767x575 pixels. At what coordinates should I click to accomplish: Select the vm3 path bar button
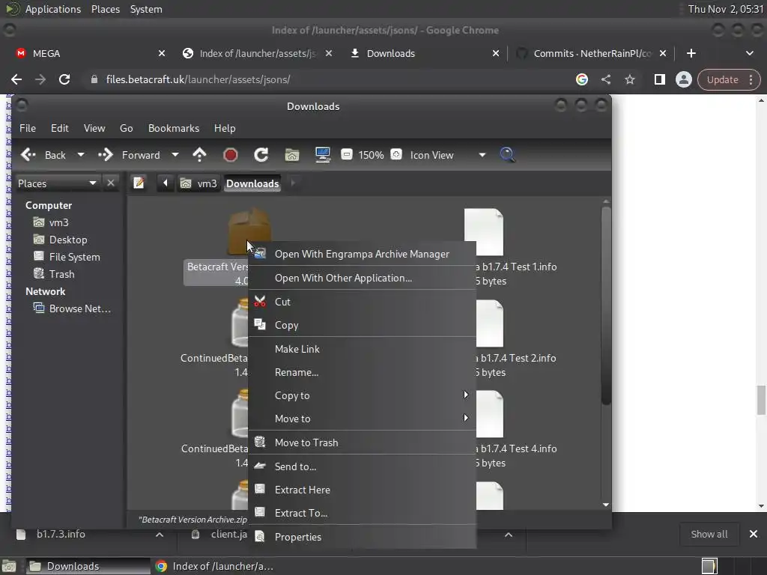click(199, 183)
